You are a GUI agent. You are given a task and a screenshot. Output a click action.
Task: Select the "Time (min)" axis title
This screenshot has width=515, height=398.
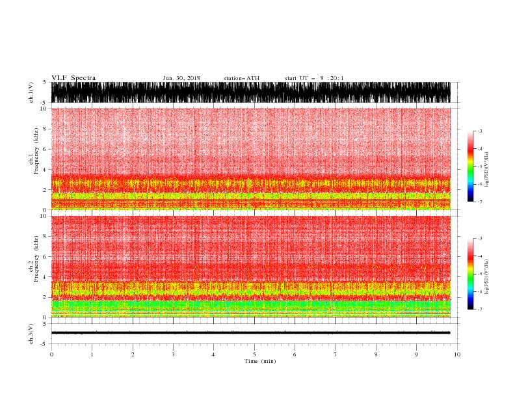point(260,361)
